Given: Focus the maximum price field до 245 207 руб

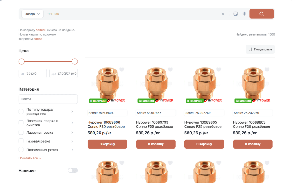Looking at the screenshot, I should pos(64,73).
